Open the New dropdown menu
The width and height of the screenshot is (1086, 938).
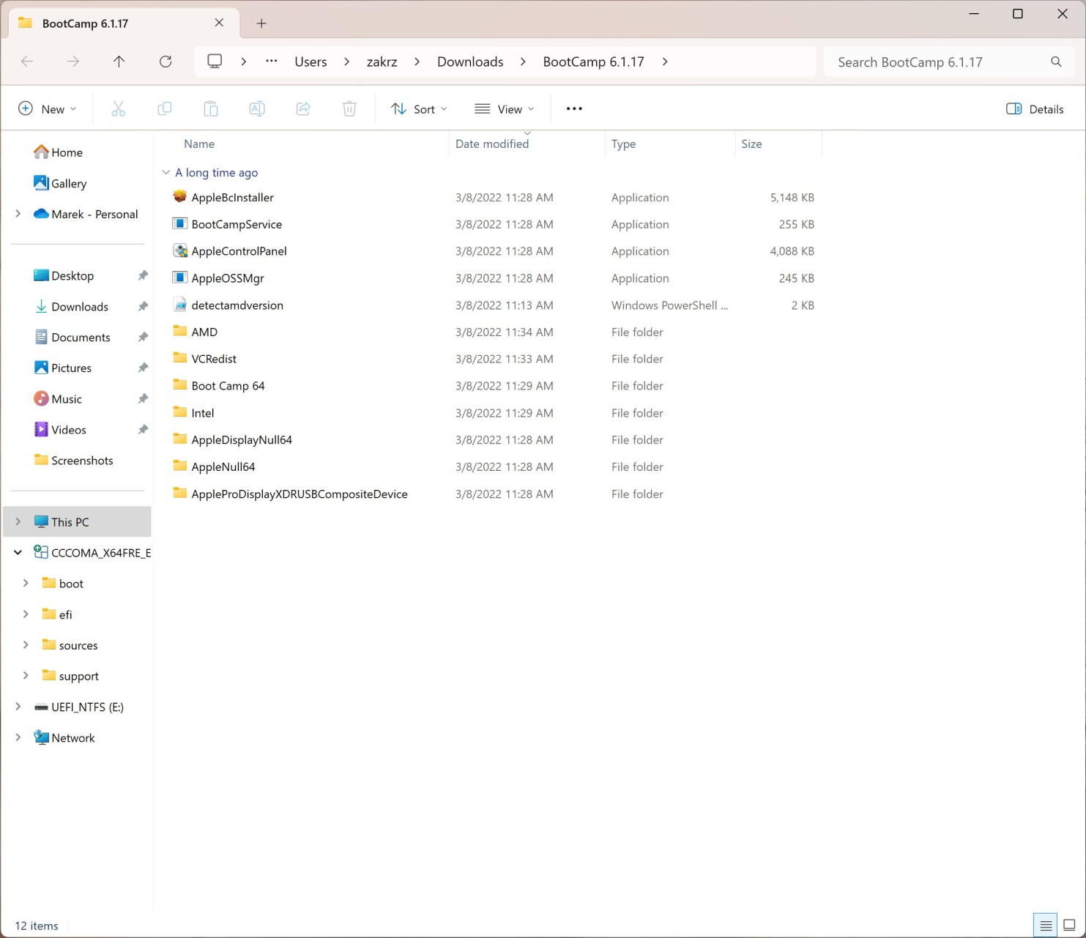[x=48, y=109]
